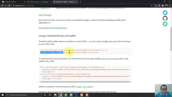Open the cdnjs CDN link
This screenshot has width=172, height=97.
(x=84, y=87)
